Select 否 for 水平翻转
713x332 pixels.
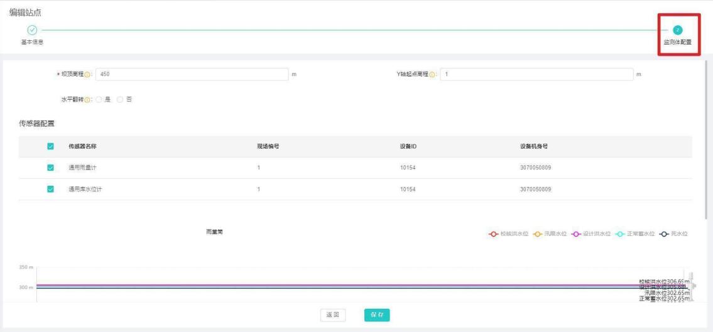(x=121, y=99)
